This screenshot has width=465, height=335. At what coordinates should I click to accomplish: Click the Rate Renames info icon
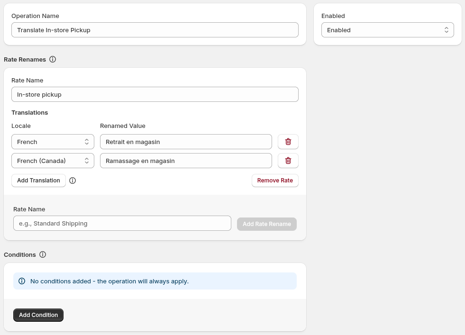(53, 59)
